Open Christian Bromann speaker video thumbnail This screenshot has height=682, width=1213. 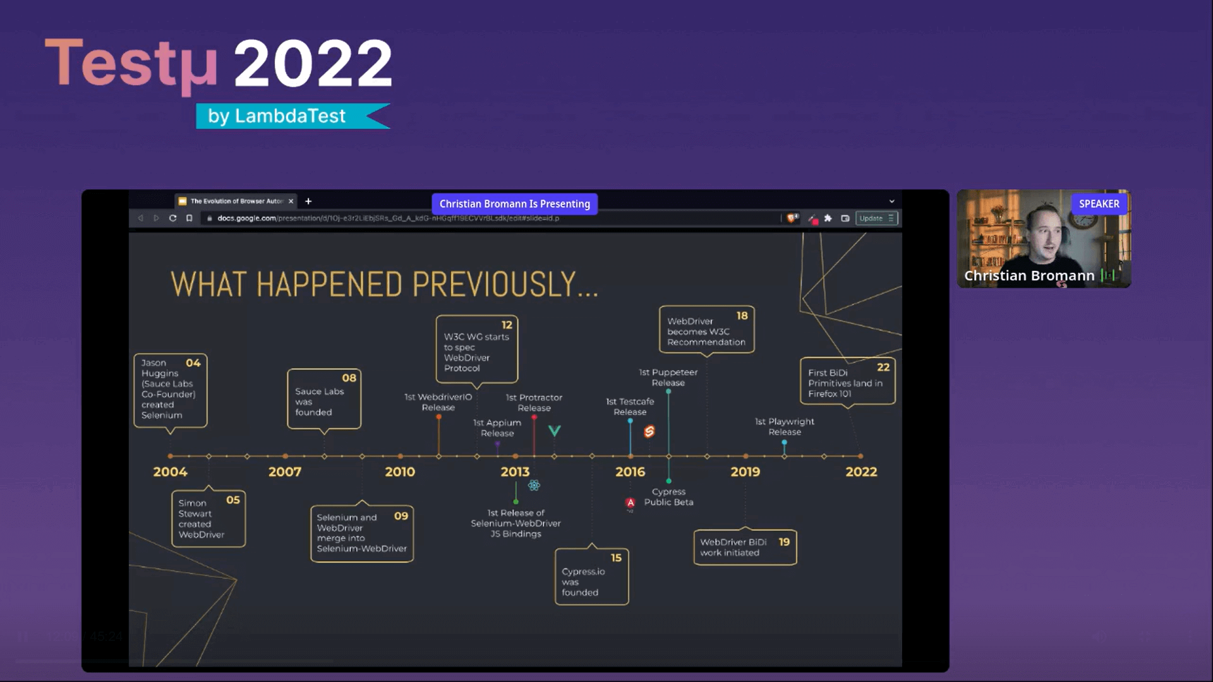(x=1044, y=239)
